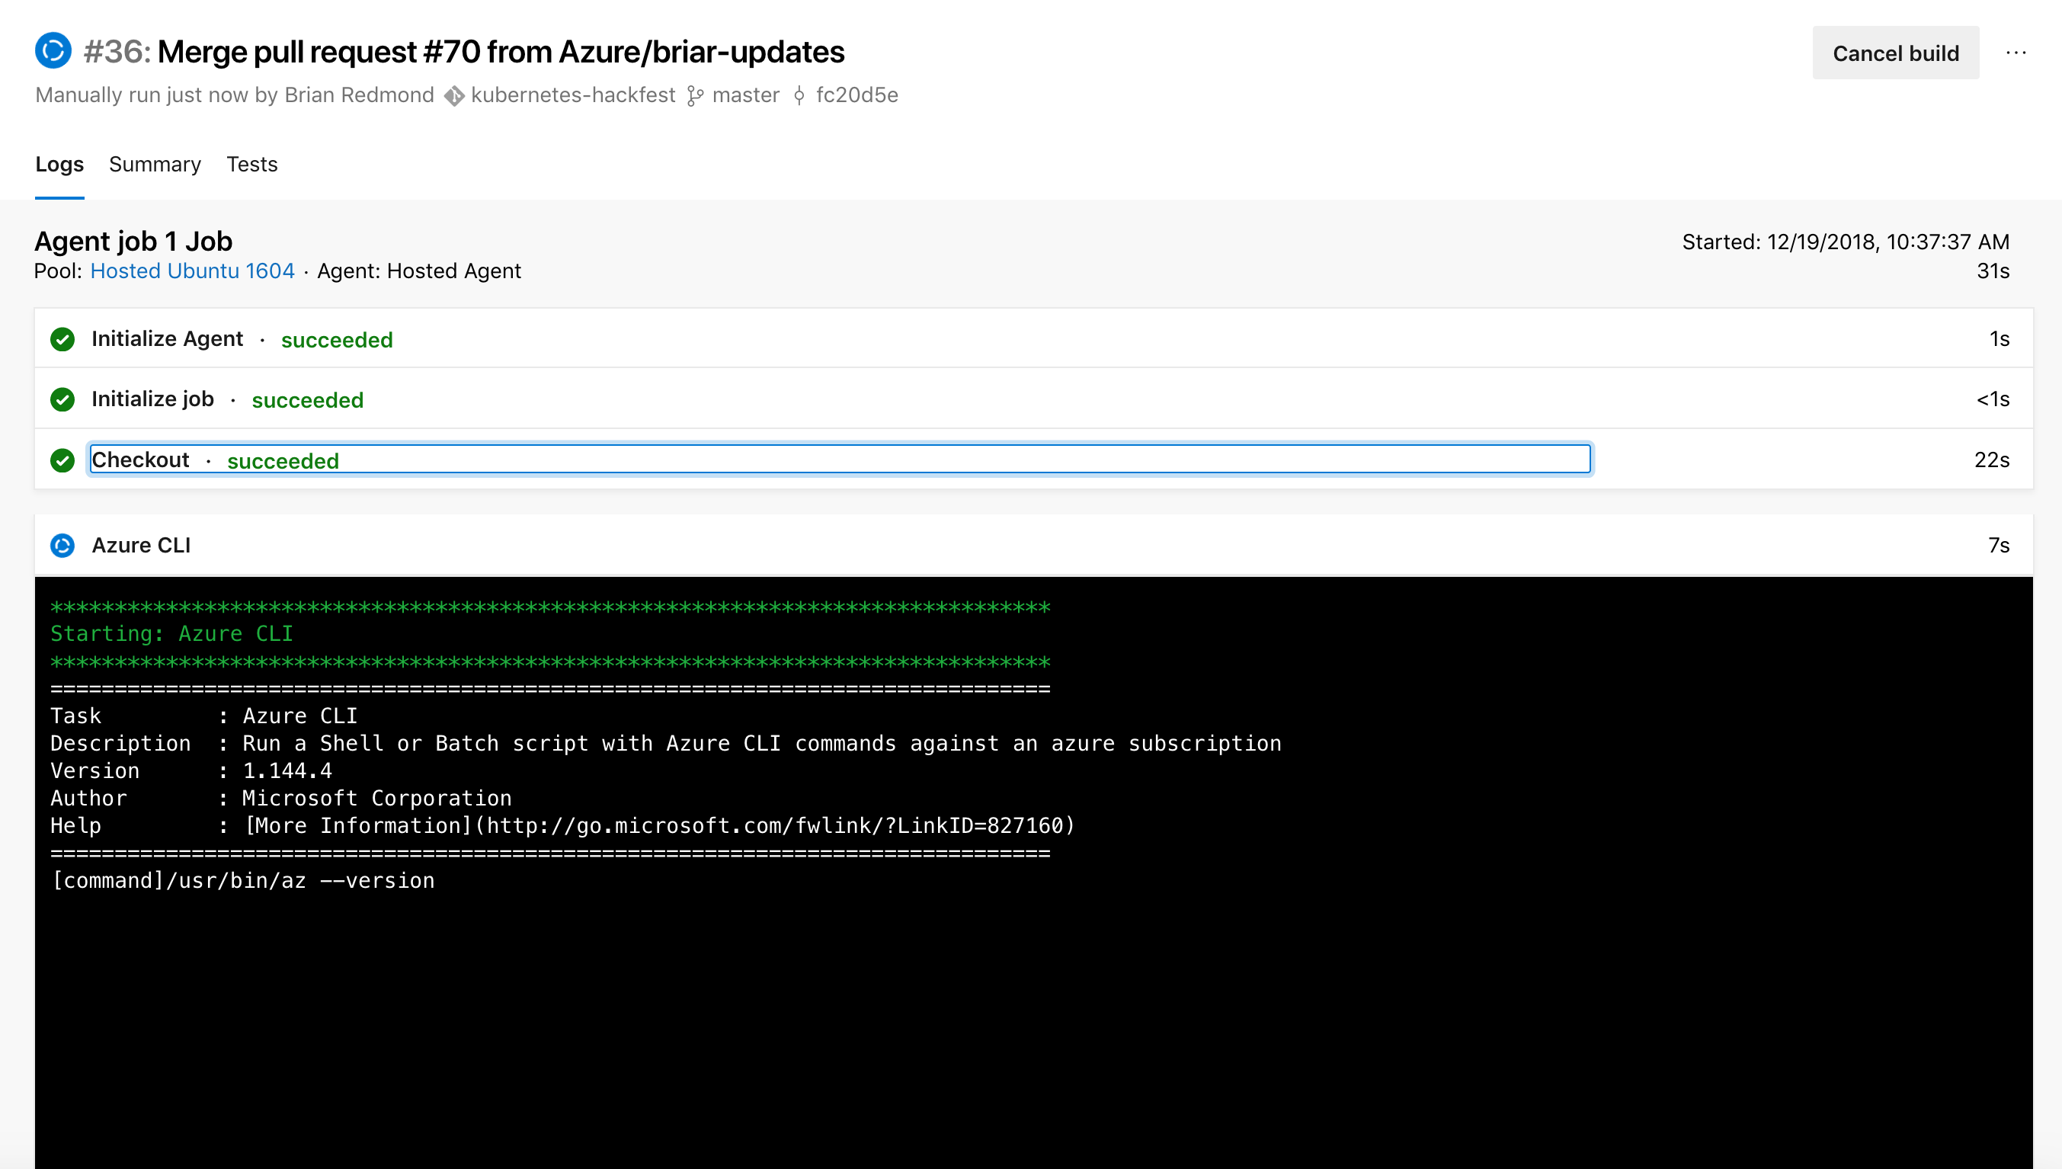
Task: Click the green succeeded checkmark for Checkout
Action: click(x=62, y=459)
